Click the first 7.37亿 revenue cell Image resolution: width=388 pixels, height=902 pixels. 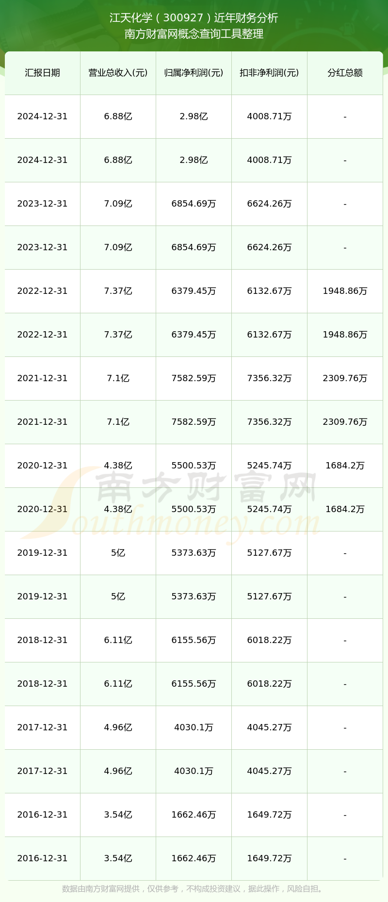click(x=118, y=291)
